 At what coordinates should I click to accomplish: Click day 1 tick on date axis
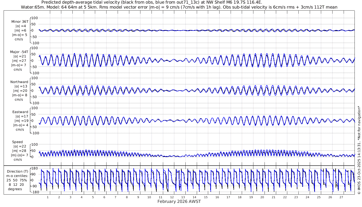pyautogui.click(x=48, y=197)
